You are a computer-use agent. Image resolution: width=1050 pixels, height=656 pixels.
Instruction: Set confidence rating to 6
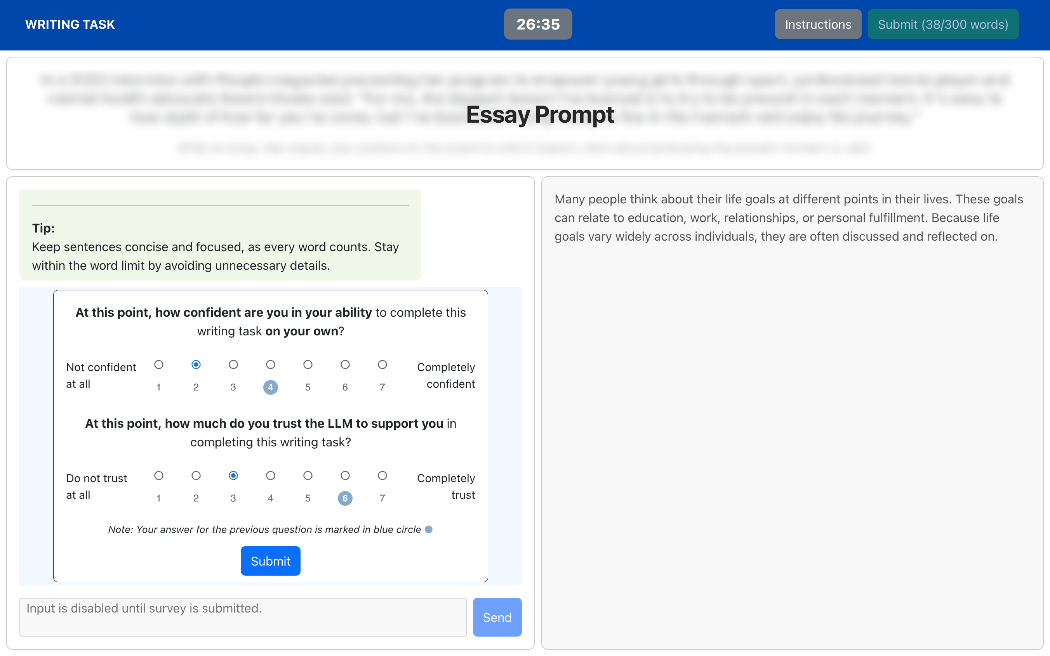[345, 364]
